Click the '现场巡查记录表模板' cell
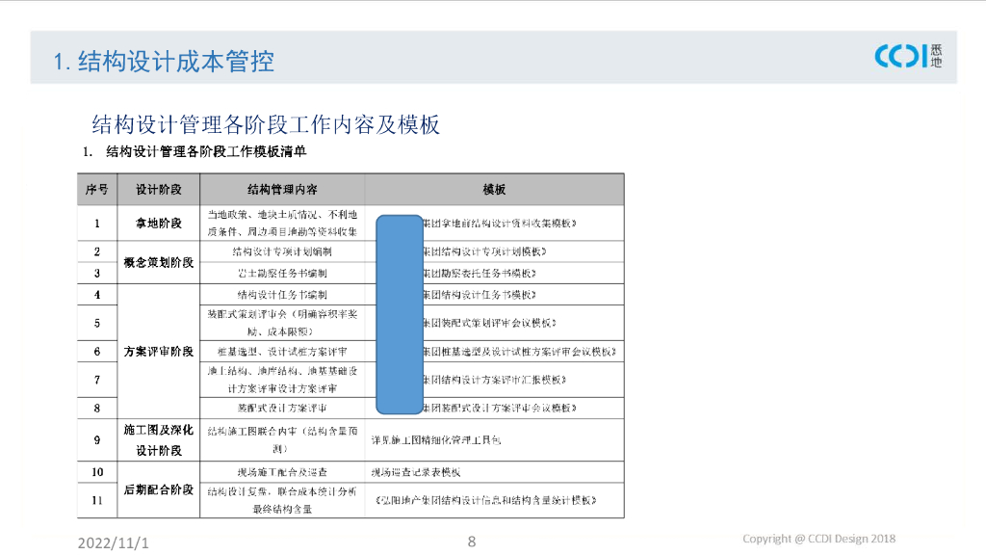This screenshot has height=555, width=986. click(494, 472)
